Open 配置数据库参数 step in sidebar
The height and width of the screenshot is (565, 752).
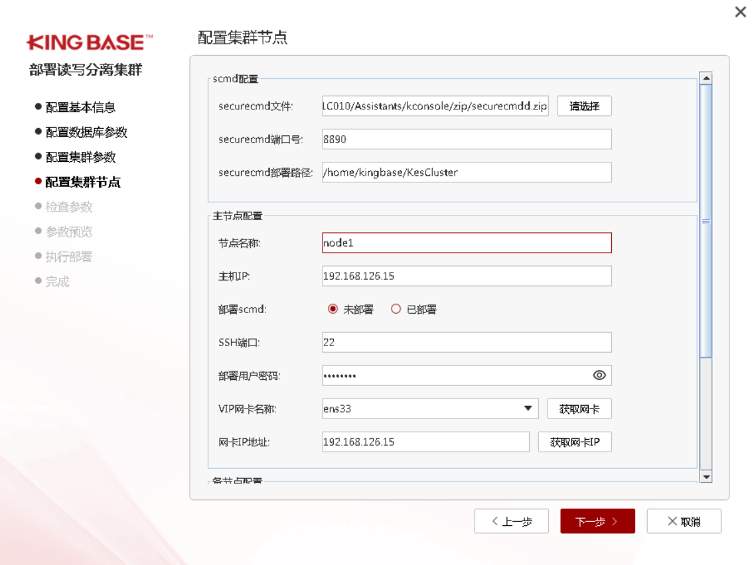tap(86, 132)
